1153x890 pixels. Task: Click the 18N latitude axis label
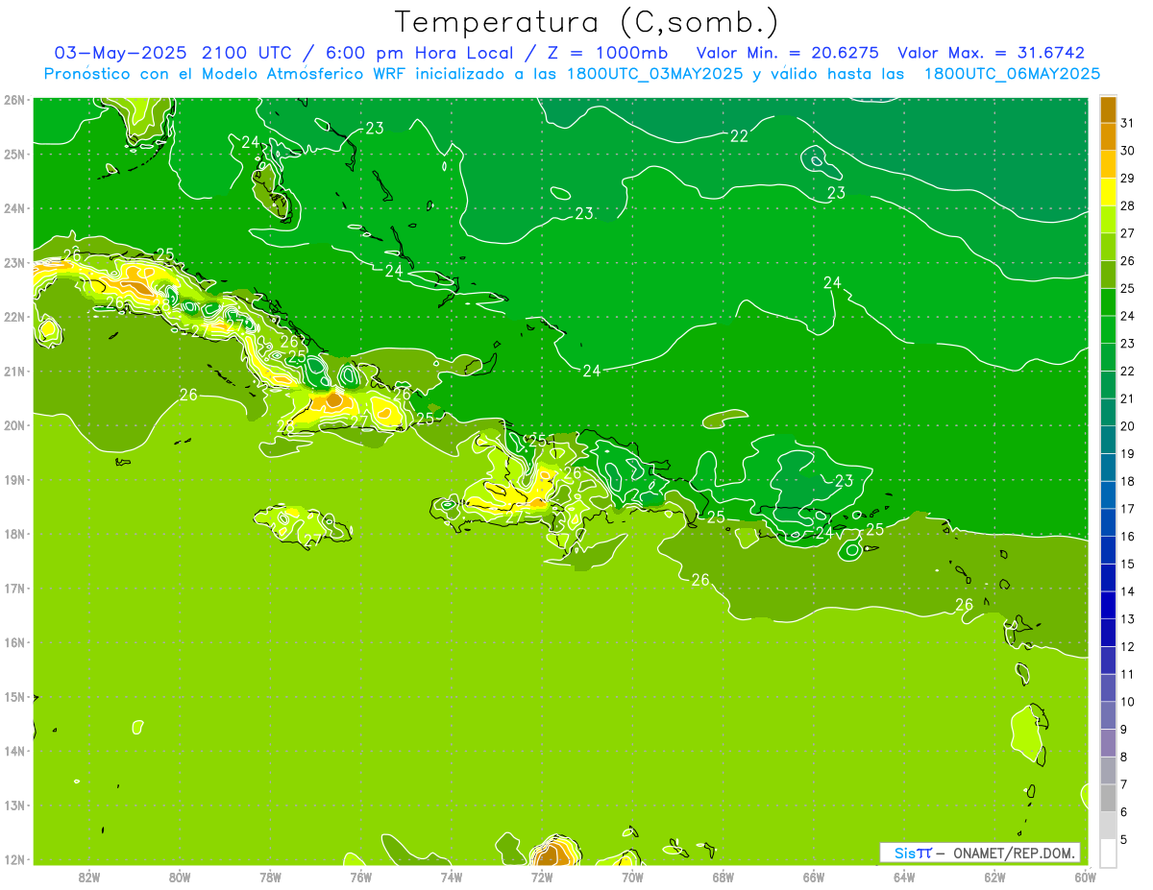coord(13,534)
